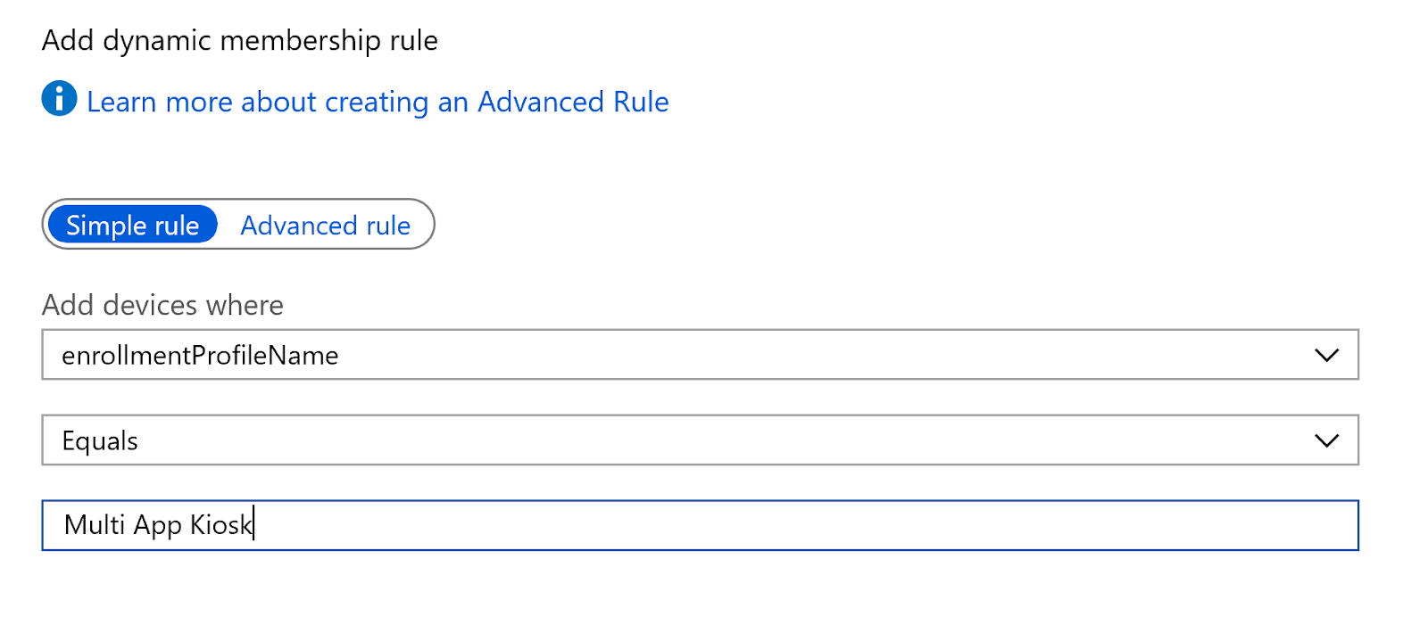Image resolution: width=1428 pixels, height=633 pixels.
Task: Activate the Simple rule pill button
Action: pos(131,225)
